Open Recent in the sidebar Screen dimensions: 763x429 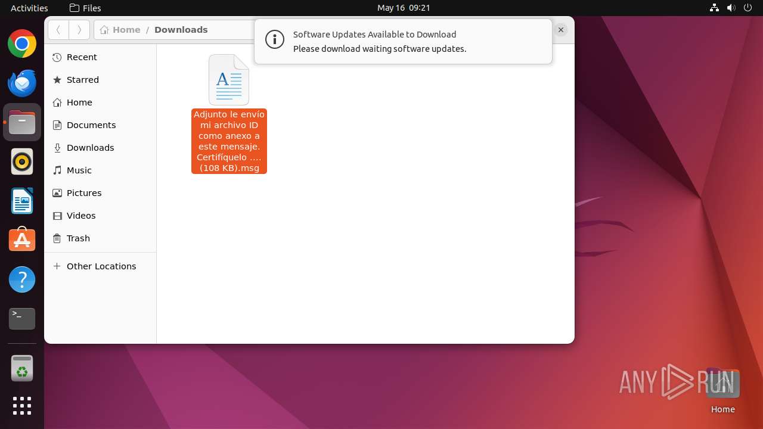click(x=100, y=57)
